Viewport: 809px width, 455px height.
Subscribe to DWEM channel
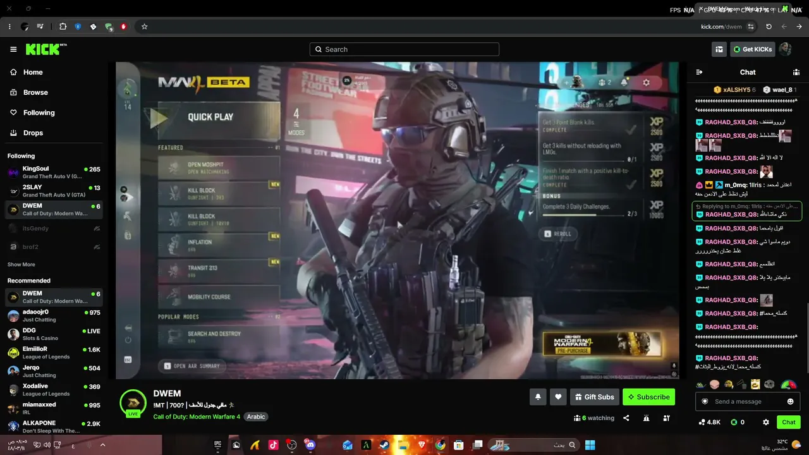[648, 397]
